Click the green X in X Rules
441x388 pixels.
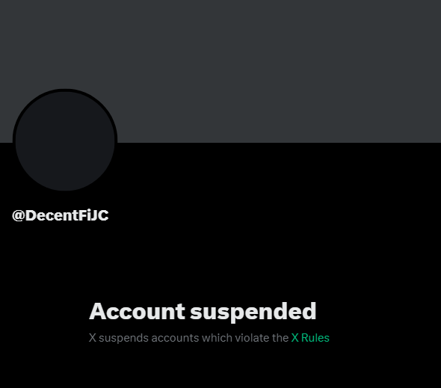(294, 338)
